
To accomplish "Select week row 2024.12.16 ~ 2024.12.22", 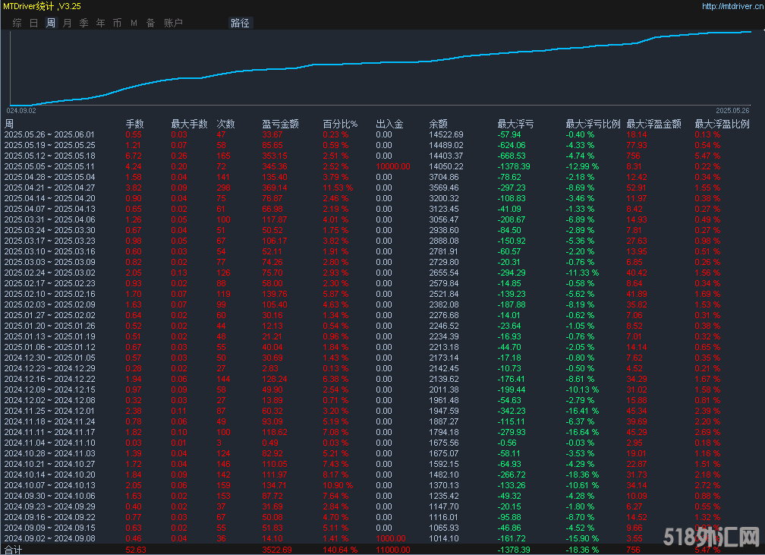I will pos(382,380).
